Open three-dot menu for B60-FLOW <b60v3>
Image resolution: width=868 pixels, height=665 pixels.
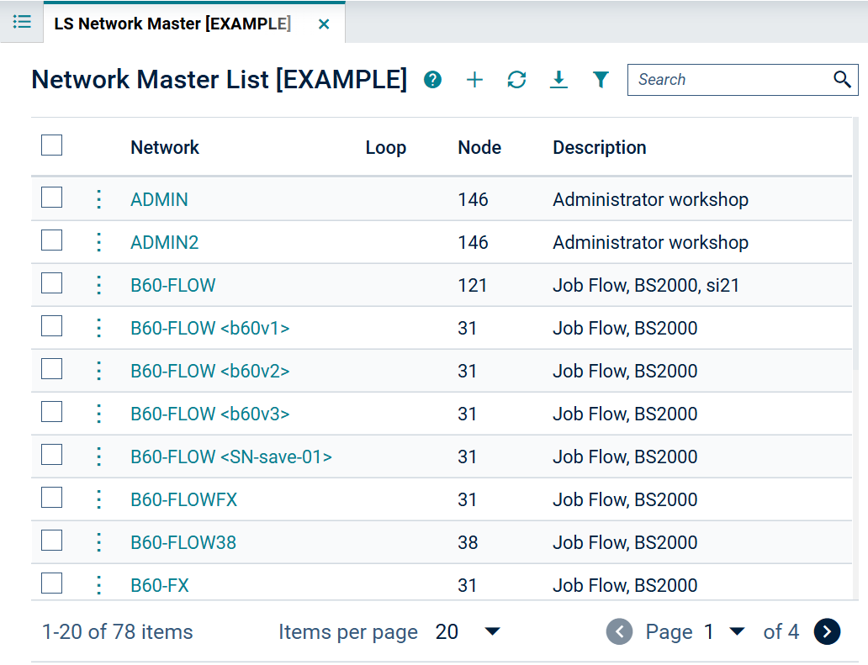click(98, 414)
